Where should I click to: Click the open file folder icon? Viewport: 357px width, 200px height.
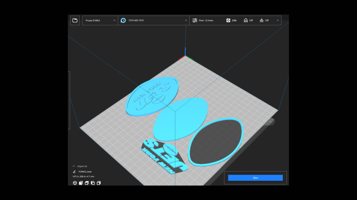click(x=75, y=20)
